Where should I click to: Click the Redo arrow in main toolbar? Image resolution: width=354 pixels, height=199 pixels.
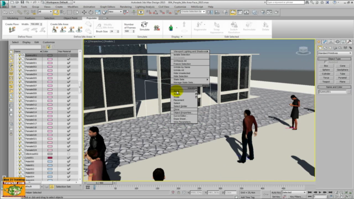(11, 12)
